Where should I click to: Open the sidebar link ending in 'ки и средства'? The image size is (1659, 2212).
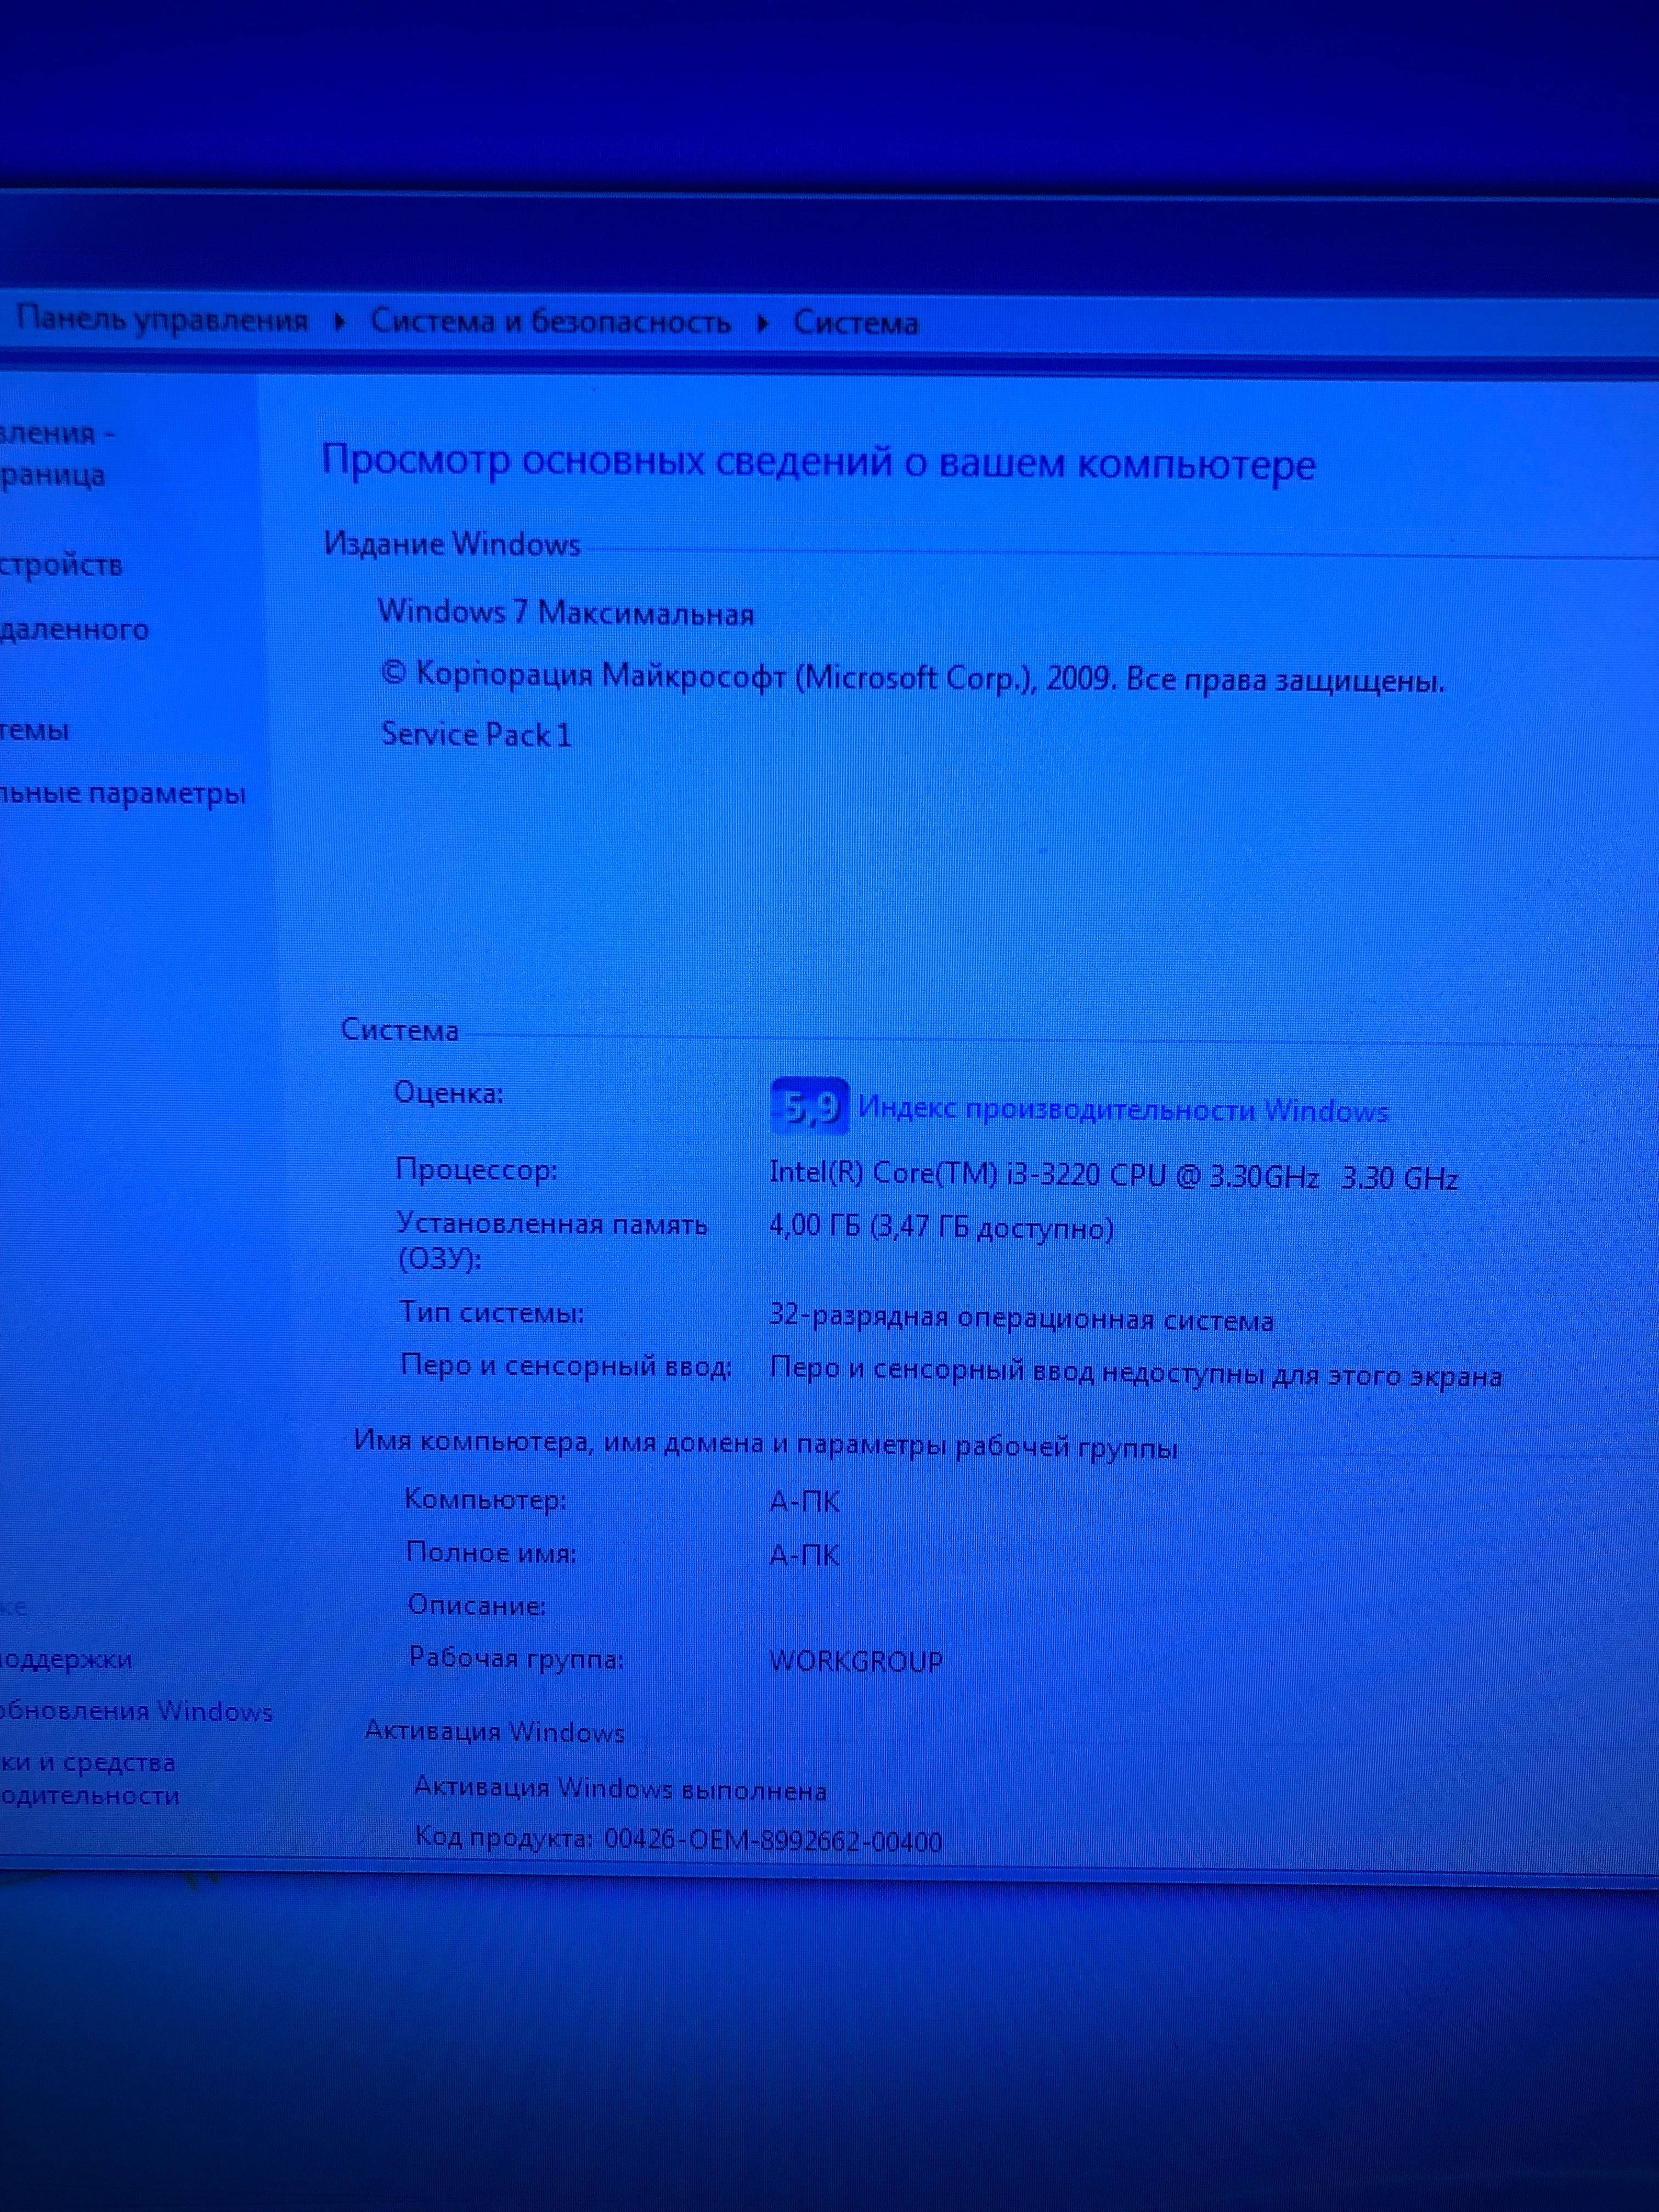pyautogui.click(x=87, y=1762)
